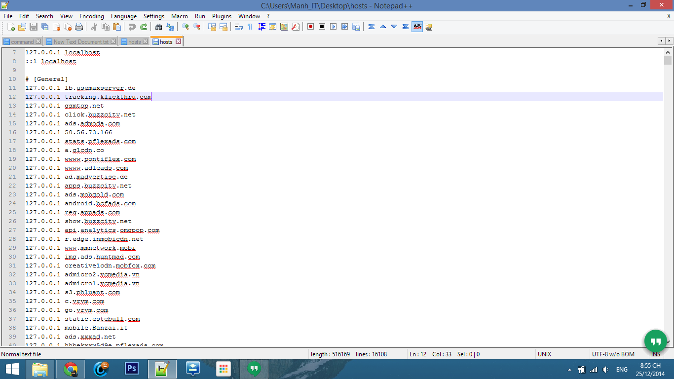Click the tab bar scroll-left arrow
This screenshot has width=674, height=379.
pyautogui.click(x=662, y=41)
